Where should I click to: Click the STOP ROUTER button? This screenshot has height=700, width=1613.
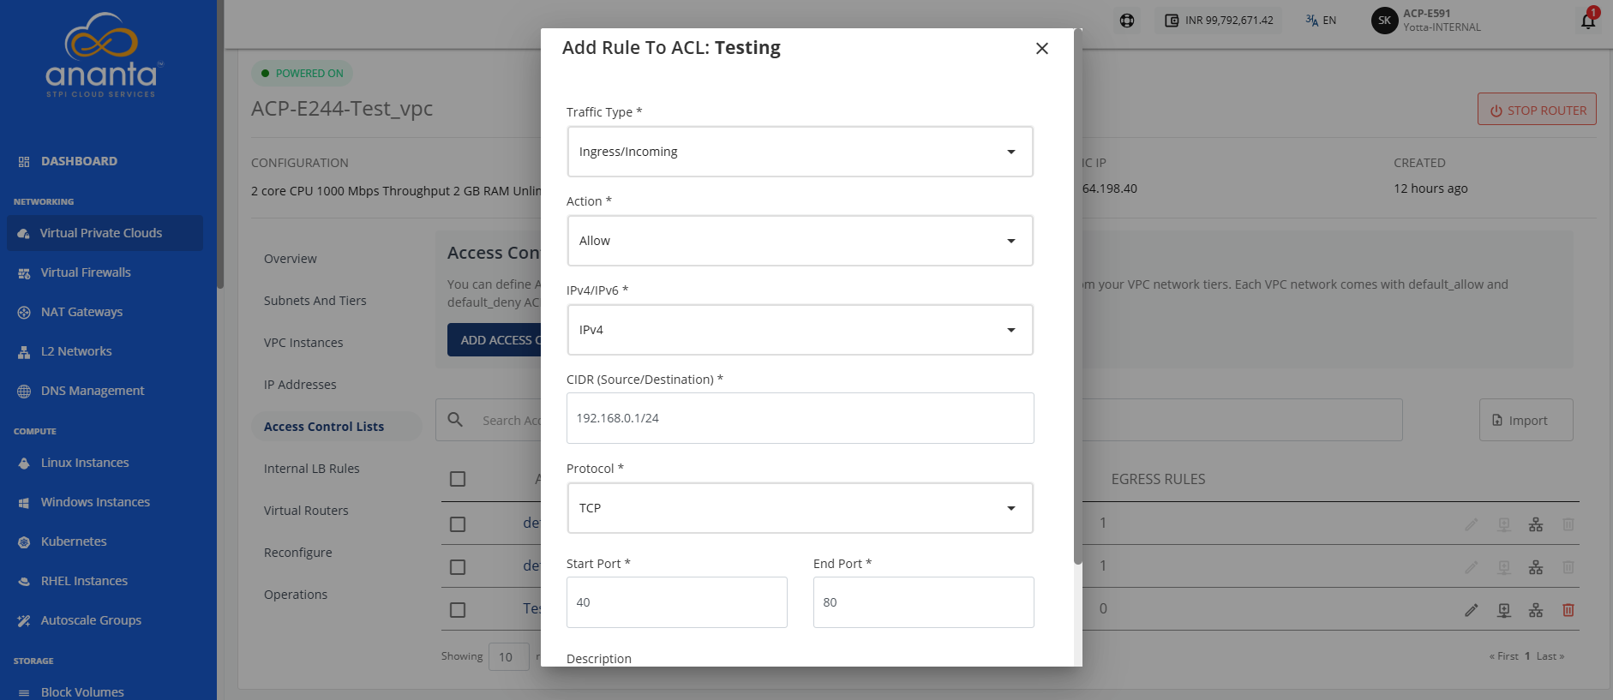1537,110
